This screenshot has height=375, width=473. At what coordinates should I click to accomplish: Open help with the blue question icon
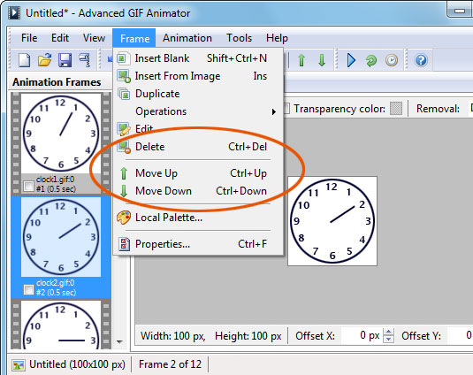tap(421, 60)
